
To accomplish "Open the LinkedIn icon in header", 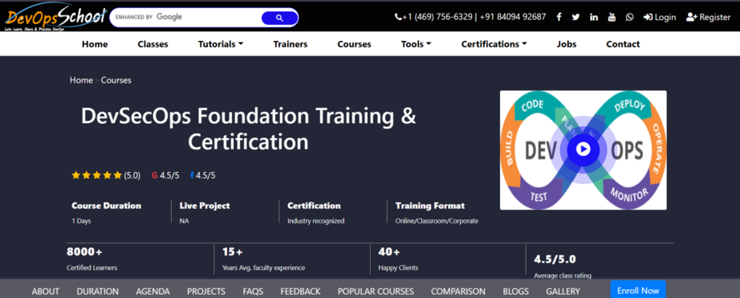I will pyautogui.click(x=594, y=17).
